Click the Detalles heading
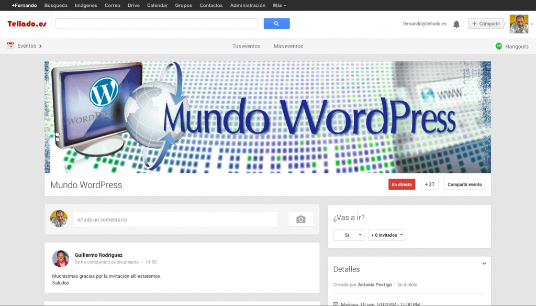536x306 pixels. click(x=347, y=269)
